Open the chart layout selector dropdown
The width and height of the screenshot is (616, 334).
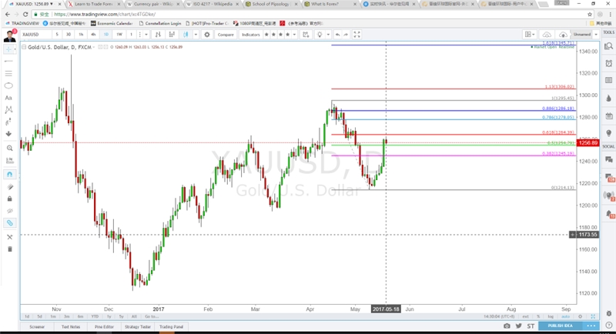click(530, 35)
